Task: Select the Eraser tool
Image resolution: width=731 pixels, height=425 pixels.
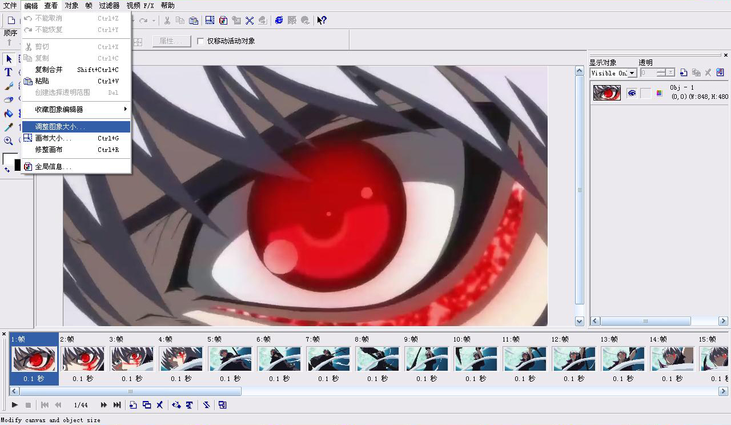Action: [x=9, y=99]
